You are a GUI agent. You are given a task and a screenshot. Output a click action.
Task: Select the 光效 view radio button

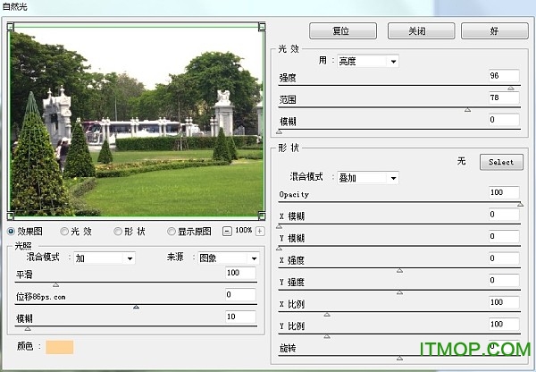tap(64, 232)
